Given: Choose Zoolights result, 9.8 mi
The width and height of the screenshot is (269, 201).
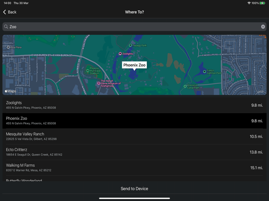Looking at the screenshot, I should pos(134,105).
